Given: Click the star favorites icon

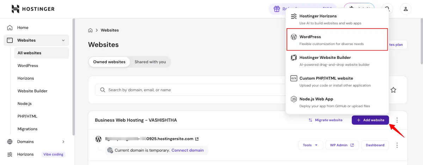Looking at the screenshot, I should 393,90.
